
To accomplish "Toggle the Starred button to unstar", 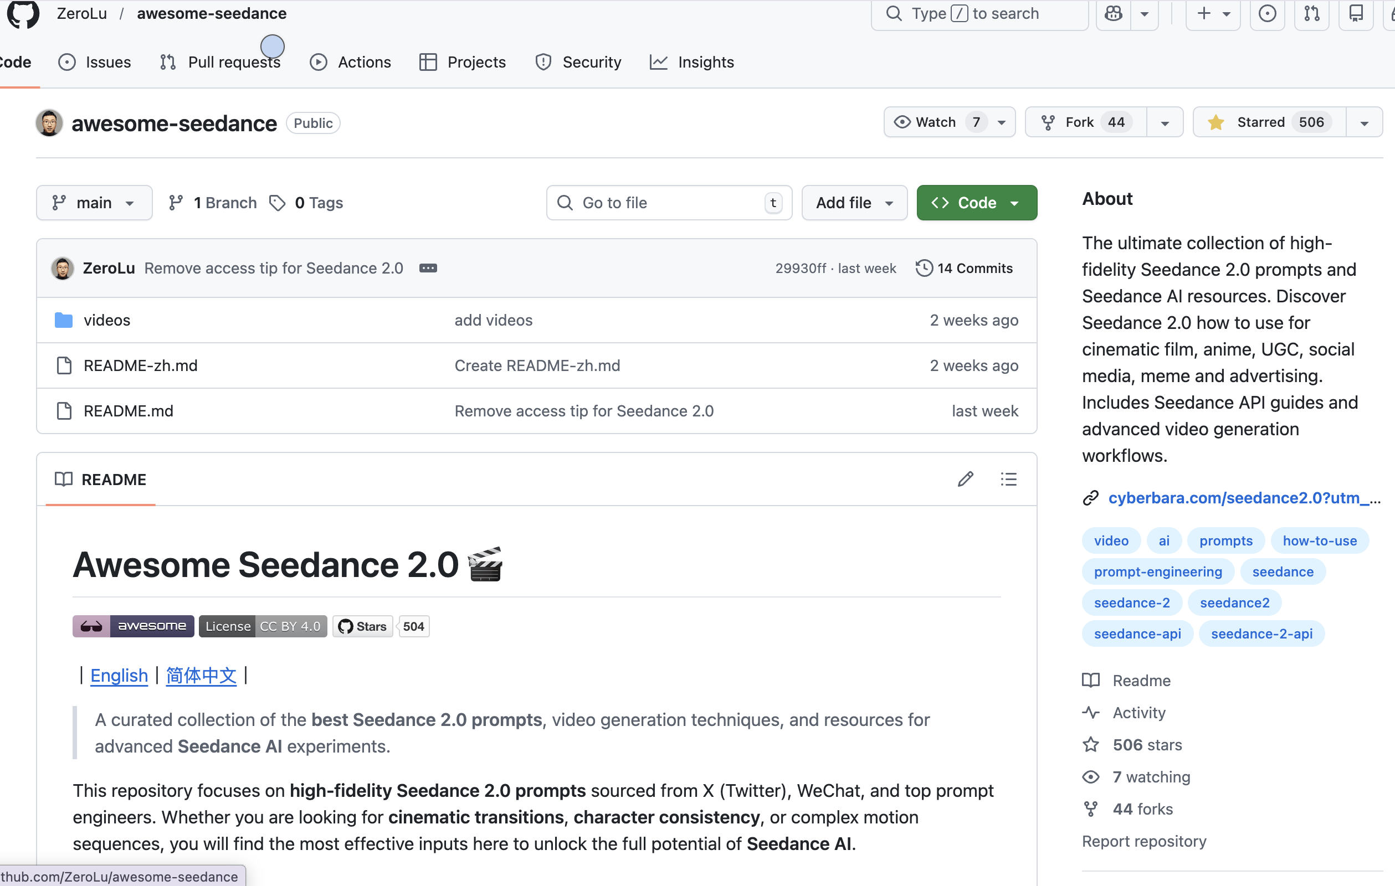I will point(1269,122).
